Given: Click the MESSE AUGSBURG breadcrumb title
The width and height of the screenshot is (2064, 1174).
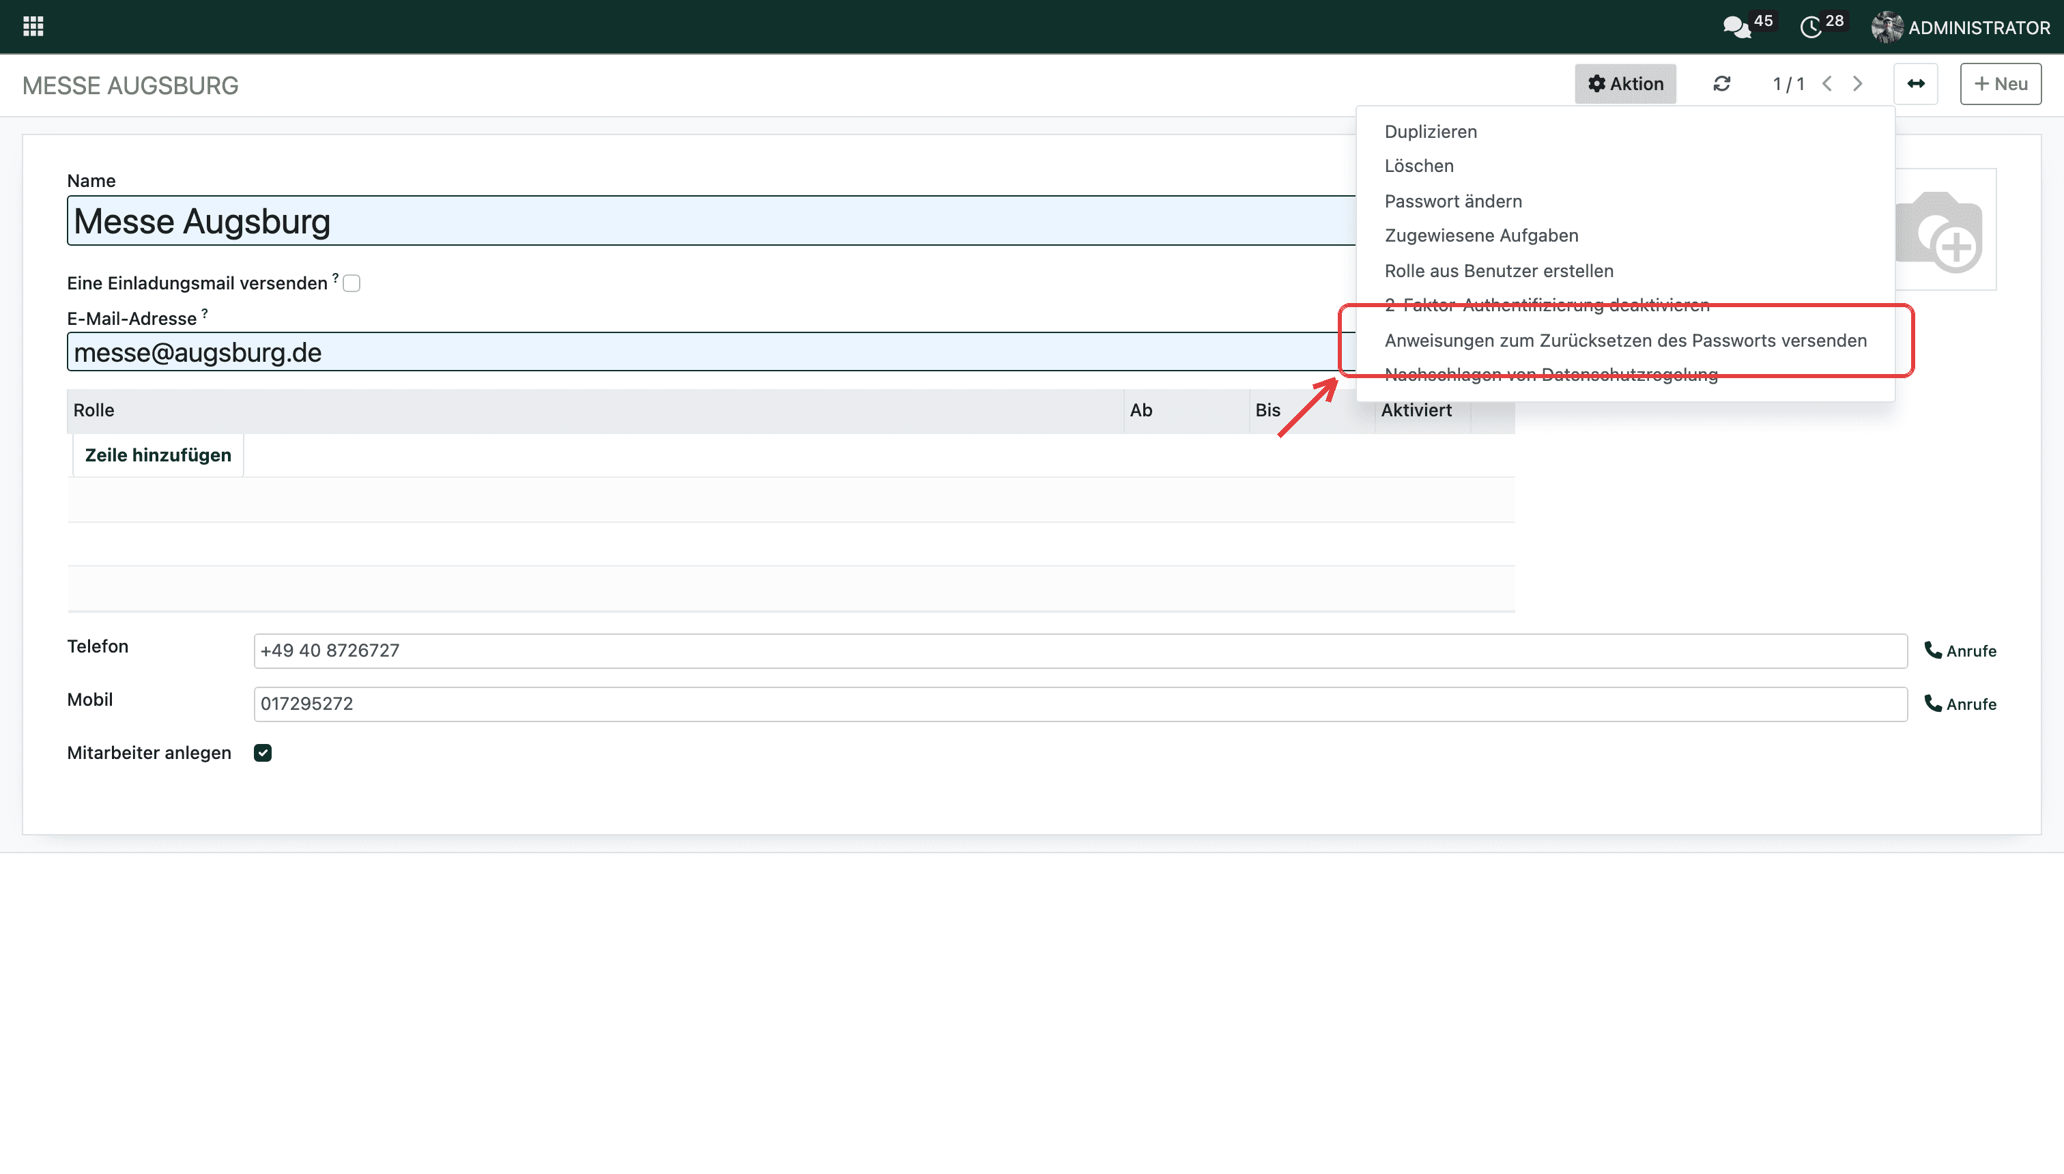Looking at the screenshot, I should click(x=130, y=85).
